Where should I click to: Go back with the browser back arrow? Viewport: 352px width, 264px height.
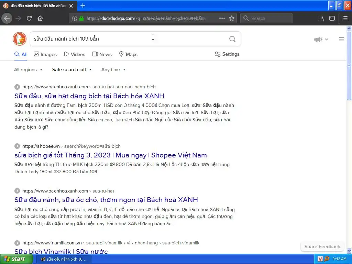click(7, 18)
